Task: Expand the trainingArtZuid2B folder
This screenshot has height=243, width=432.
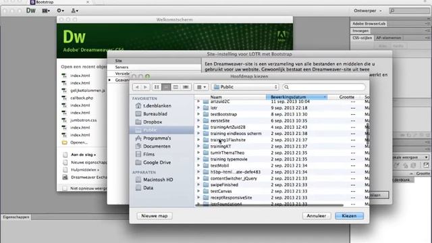Action: pos(198,127)
